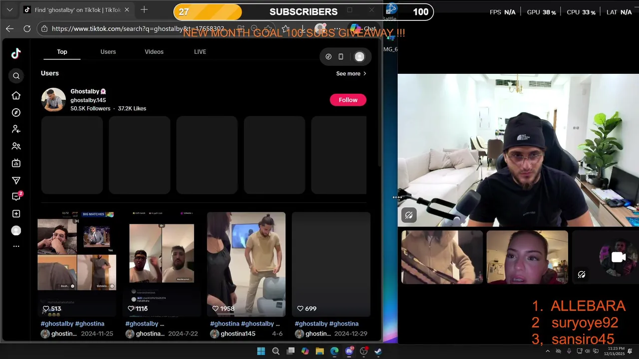639x359 pixels.
Task: Reload the TikTok page
Action: pyautogui.click(x=27, y=29)
